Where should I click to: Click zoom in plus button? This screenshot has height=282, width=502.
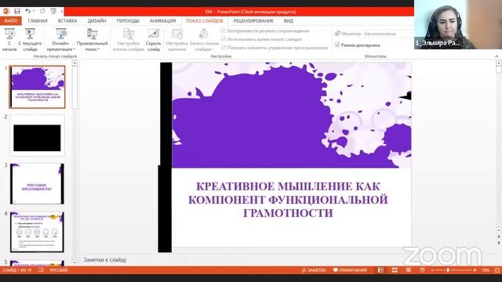point(475,270)
